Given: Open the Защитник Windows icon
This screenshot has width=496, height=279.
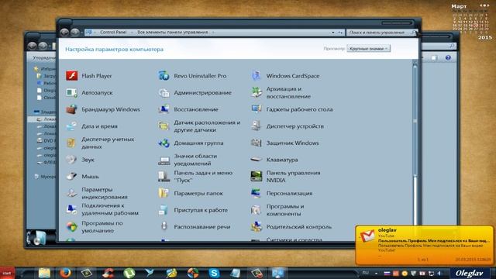Looking at the screenshot, I should coord(257,143).
